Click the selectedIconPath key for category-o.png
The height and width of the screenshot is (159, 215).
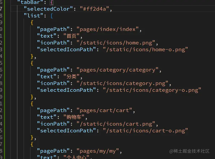[x=67, y=90]
